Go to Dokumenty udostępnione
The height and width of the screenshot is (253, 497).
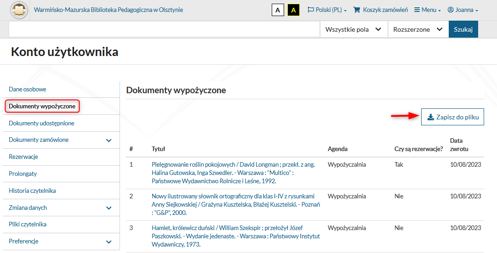click(41, 123)
